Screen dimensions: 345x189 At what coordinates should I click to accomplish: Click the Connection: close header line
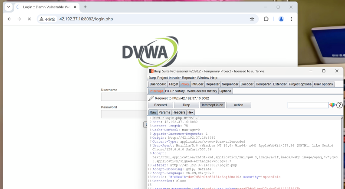coord(169,181)
